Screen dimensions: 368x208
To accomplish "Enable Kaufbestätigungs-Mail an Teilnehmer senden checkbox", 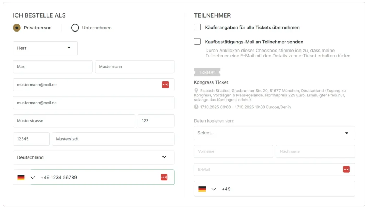I will click(197, 42).
